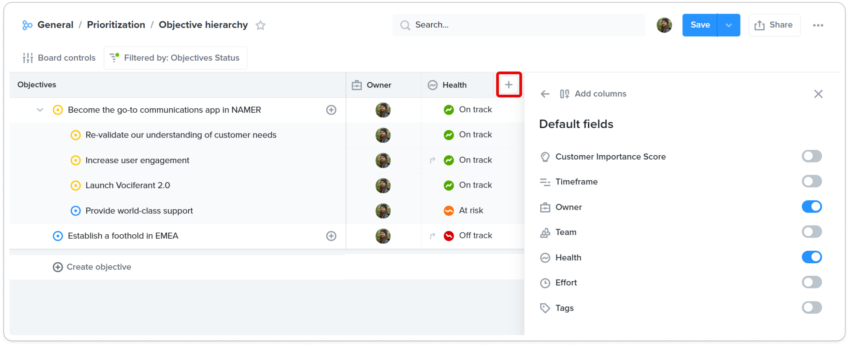Click the Timeframe field icon

point(545,182)
